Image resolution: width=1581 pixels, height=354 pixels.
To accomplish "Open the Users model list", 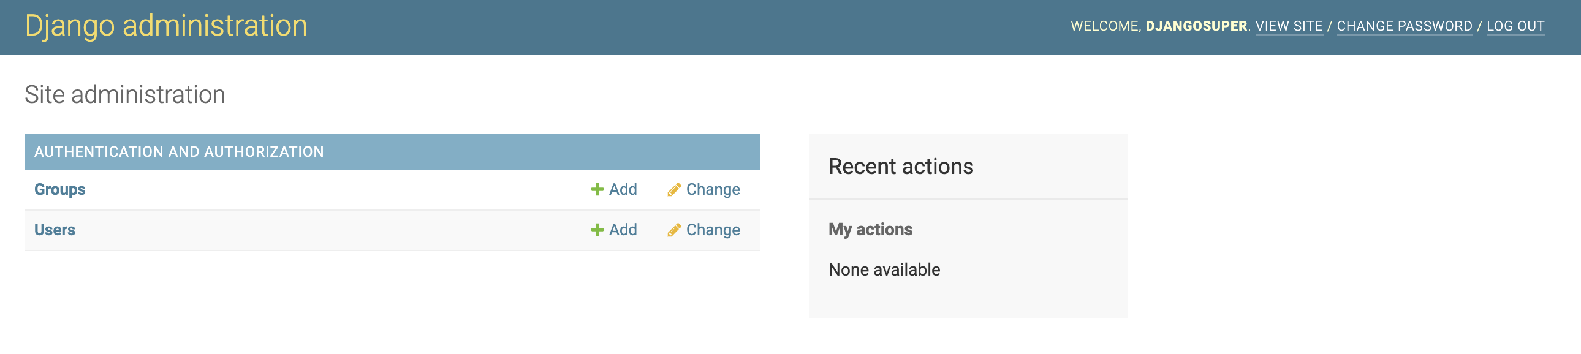I will point(55,230).
